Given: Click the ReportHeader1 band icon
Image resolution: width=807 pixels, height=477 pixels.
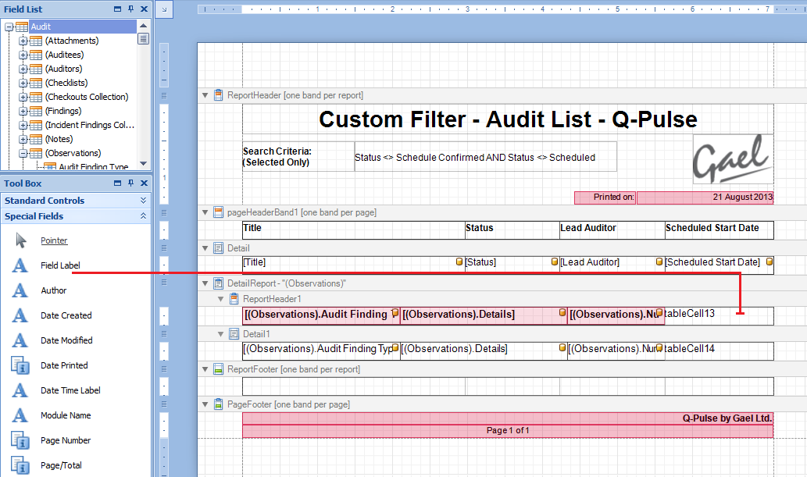Looking at the screenshot, I should [234, 299].
